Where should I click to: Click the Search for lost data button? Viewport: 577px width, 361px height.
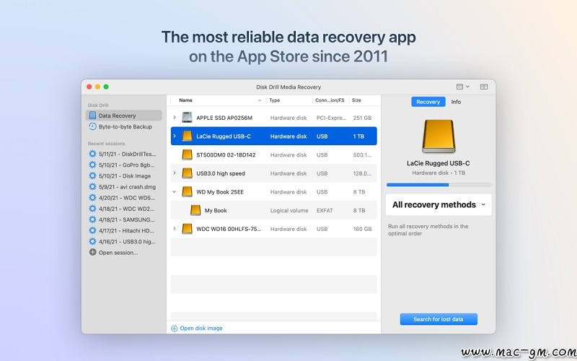pyautogui.click(x=439, y=319)
